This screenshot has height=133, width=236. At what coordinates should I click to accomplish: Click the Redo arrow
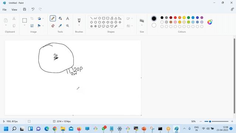pyautogui.click(x=40, y=9)
